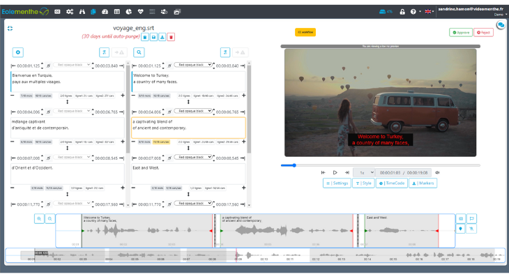Screen dimensions: 509x279
Task: Open the playback speed 1x dropdown
Action: [364, 172]
